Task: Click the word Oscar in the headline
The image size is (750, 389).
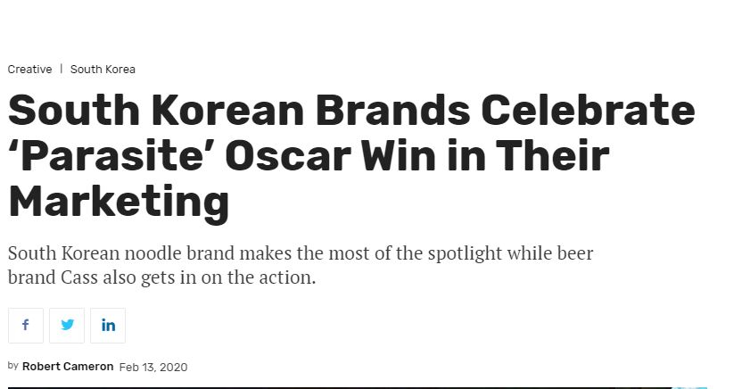Action: click(288, 156)
